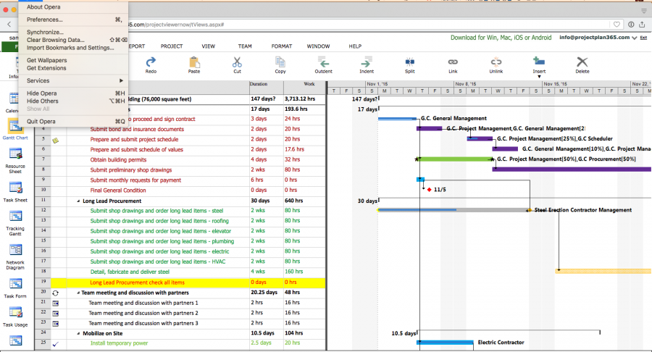Click the Delete task icon
The height and width of the screenshot is (352, 652).
tap(582, 62)
